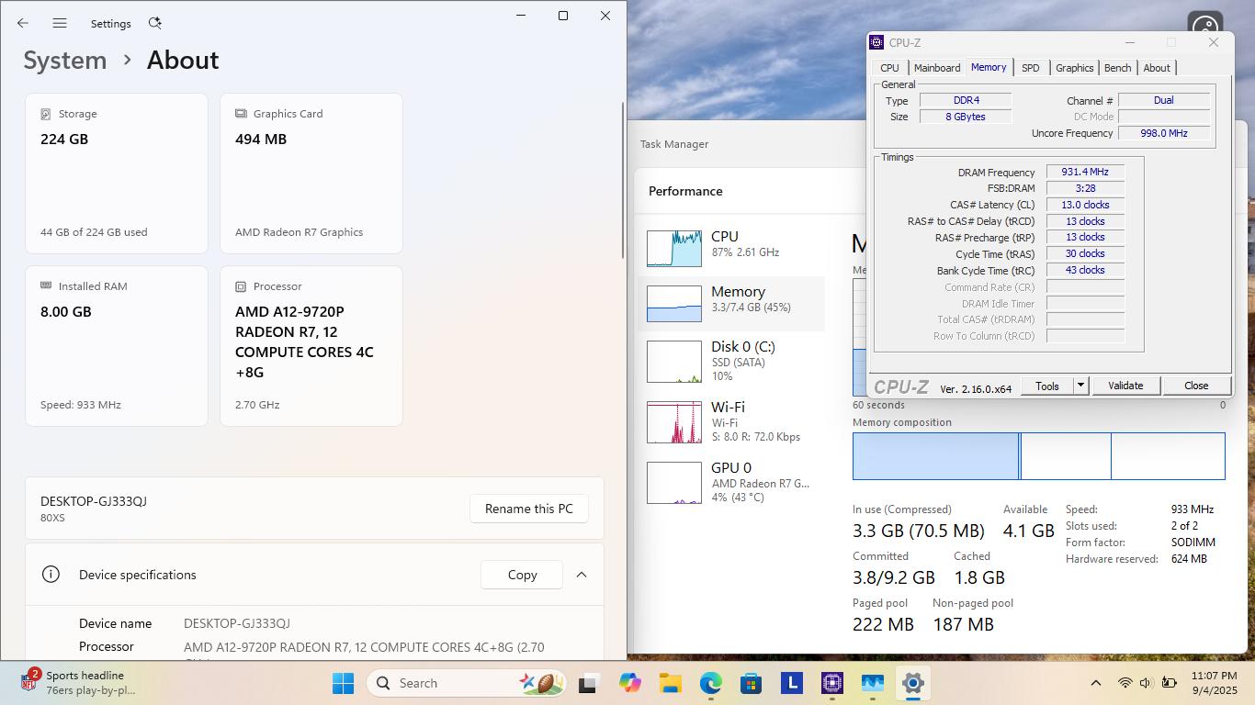Click the taskbar Search box
The image size is (1255, 705).
point(466,683)
